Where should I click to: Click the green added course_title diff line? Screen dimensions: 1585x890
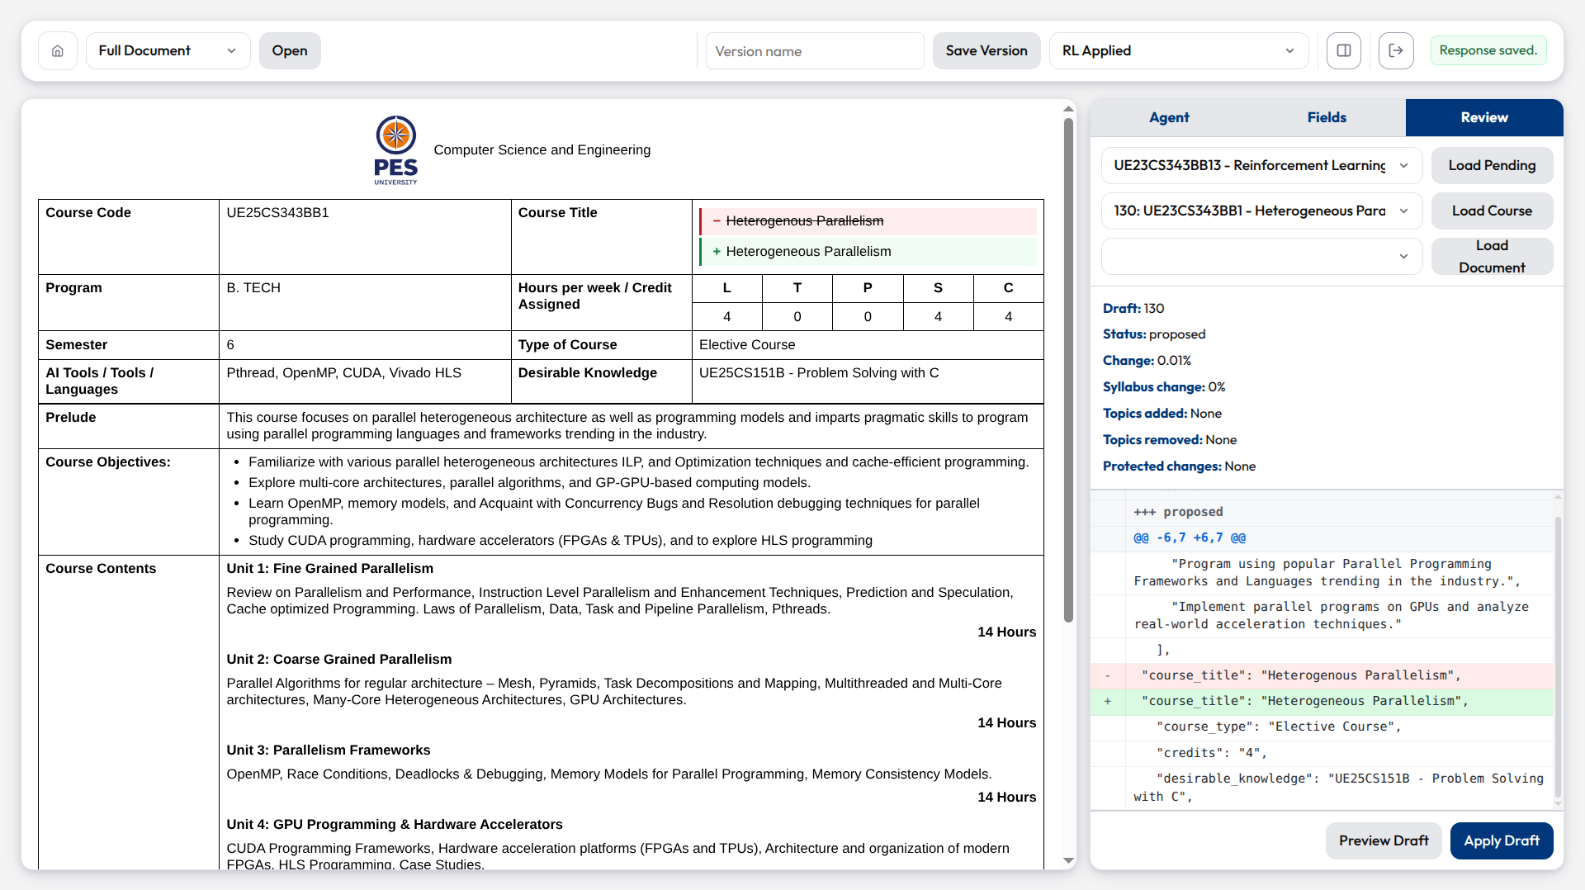coord(1322,702)
